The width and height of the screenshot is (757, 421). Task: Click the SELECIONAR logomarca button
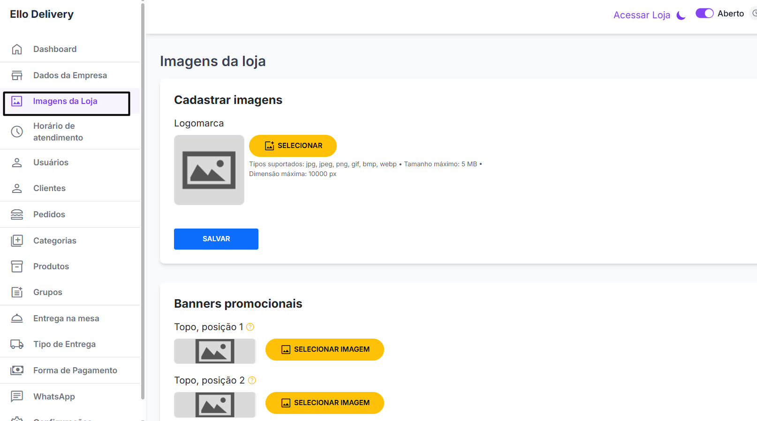[293, 146]
